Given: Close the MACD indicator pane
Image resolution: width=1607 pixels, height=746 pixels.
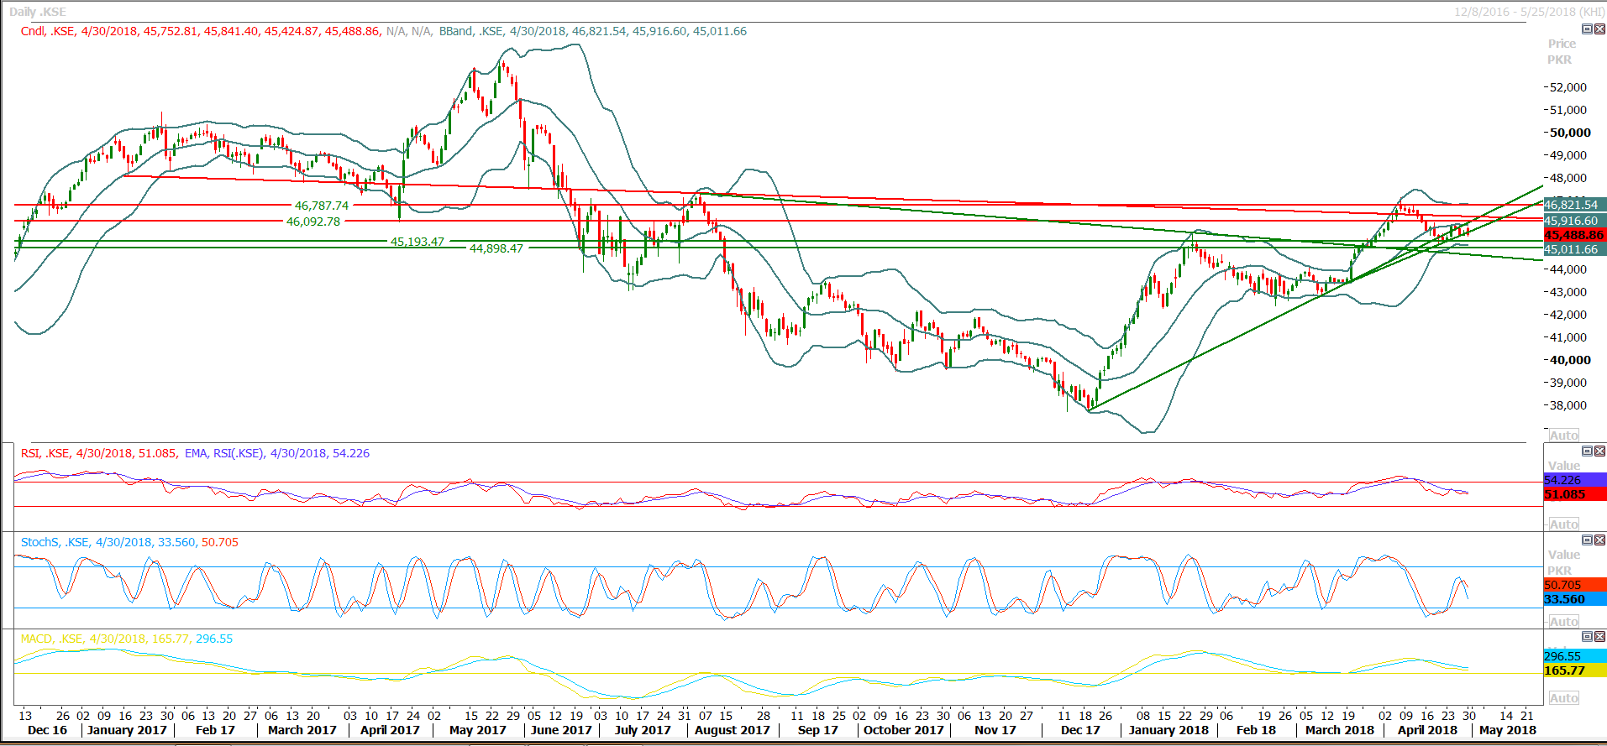Looking at the screenshot, I should coord(1599,637).
